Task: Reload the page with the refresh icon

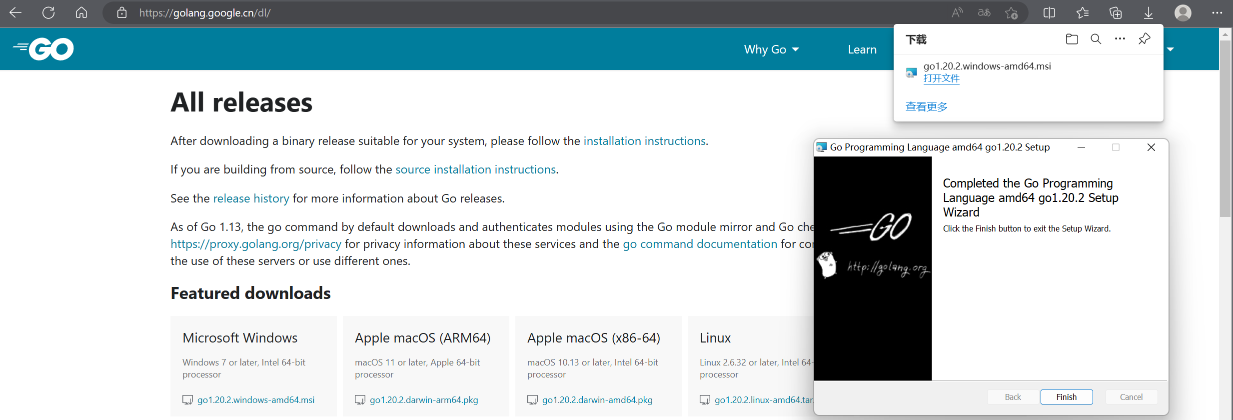Action: coord(48,12)
